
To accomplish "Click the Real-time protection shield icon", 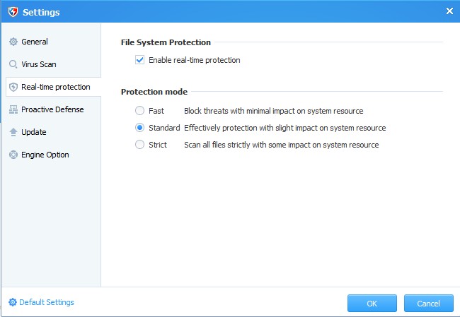I will point(13,87).
